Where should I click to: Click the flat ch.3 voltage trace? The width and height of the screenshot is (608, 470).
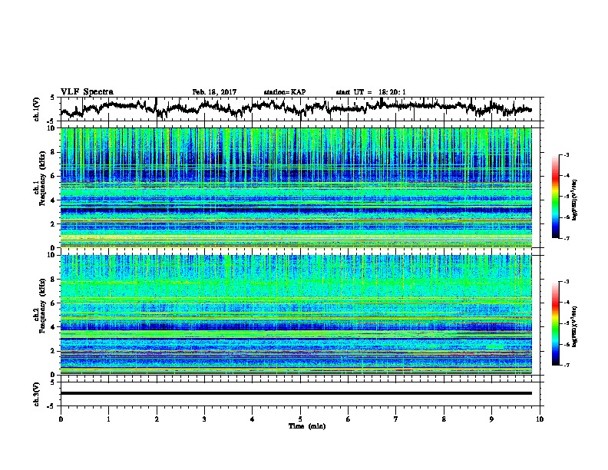(296, 393)
